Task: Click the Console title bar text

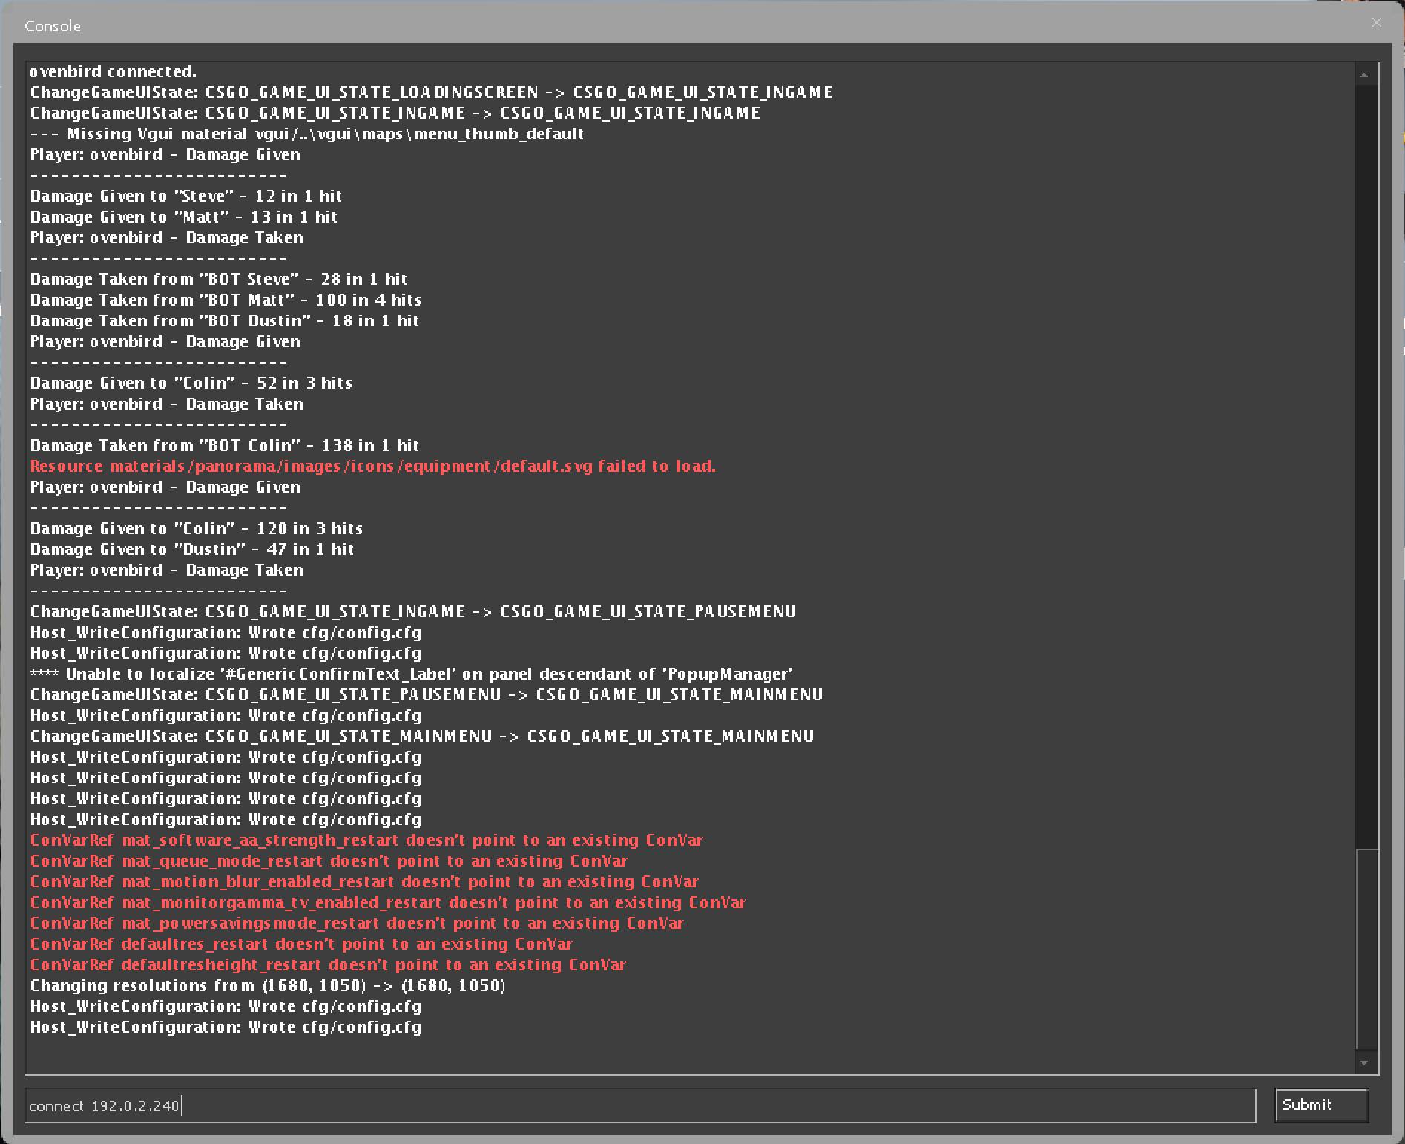Action: point(52,25)
